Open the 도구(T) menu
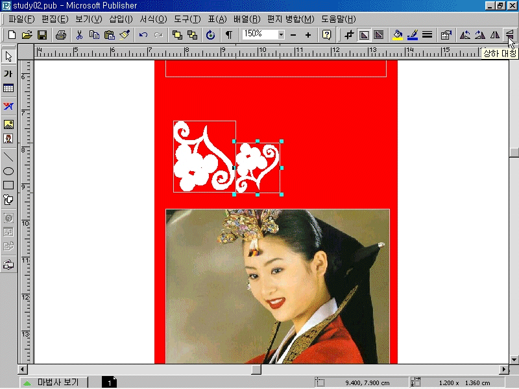 pos(187,19)
